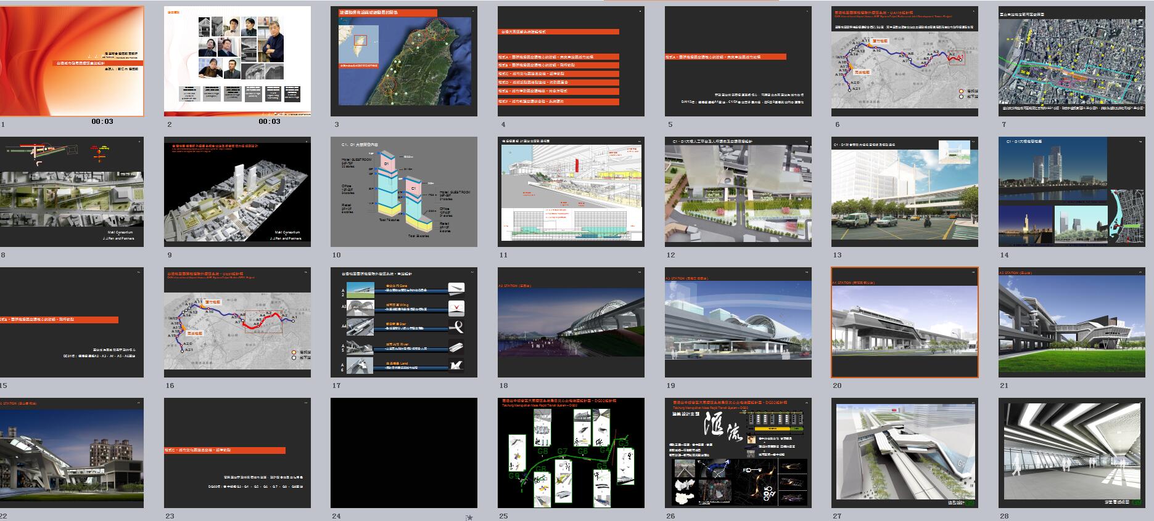Select slide 27 white elevated station rendering
The height and width of the screenshot is (521, 1154).
(905, 453)
